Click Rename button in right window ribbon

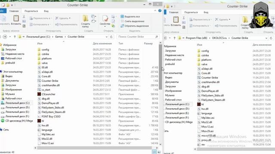click(x=226, y=26)
